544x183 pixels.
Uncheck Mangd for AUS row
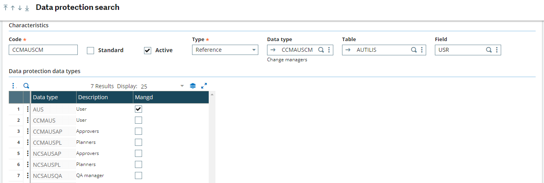tap(138, 109)
